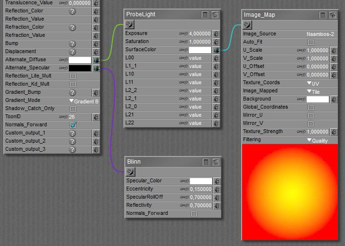Click the red-yellow gradient image preview

pyautogui.click(x=290, y=192)
